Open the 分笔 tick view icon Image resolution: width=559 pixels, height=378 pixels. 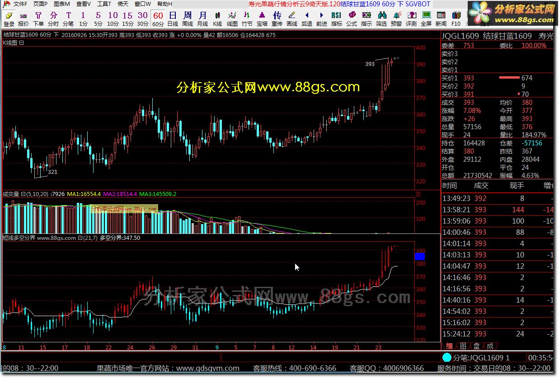(x=68, y=19)
